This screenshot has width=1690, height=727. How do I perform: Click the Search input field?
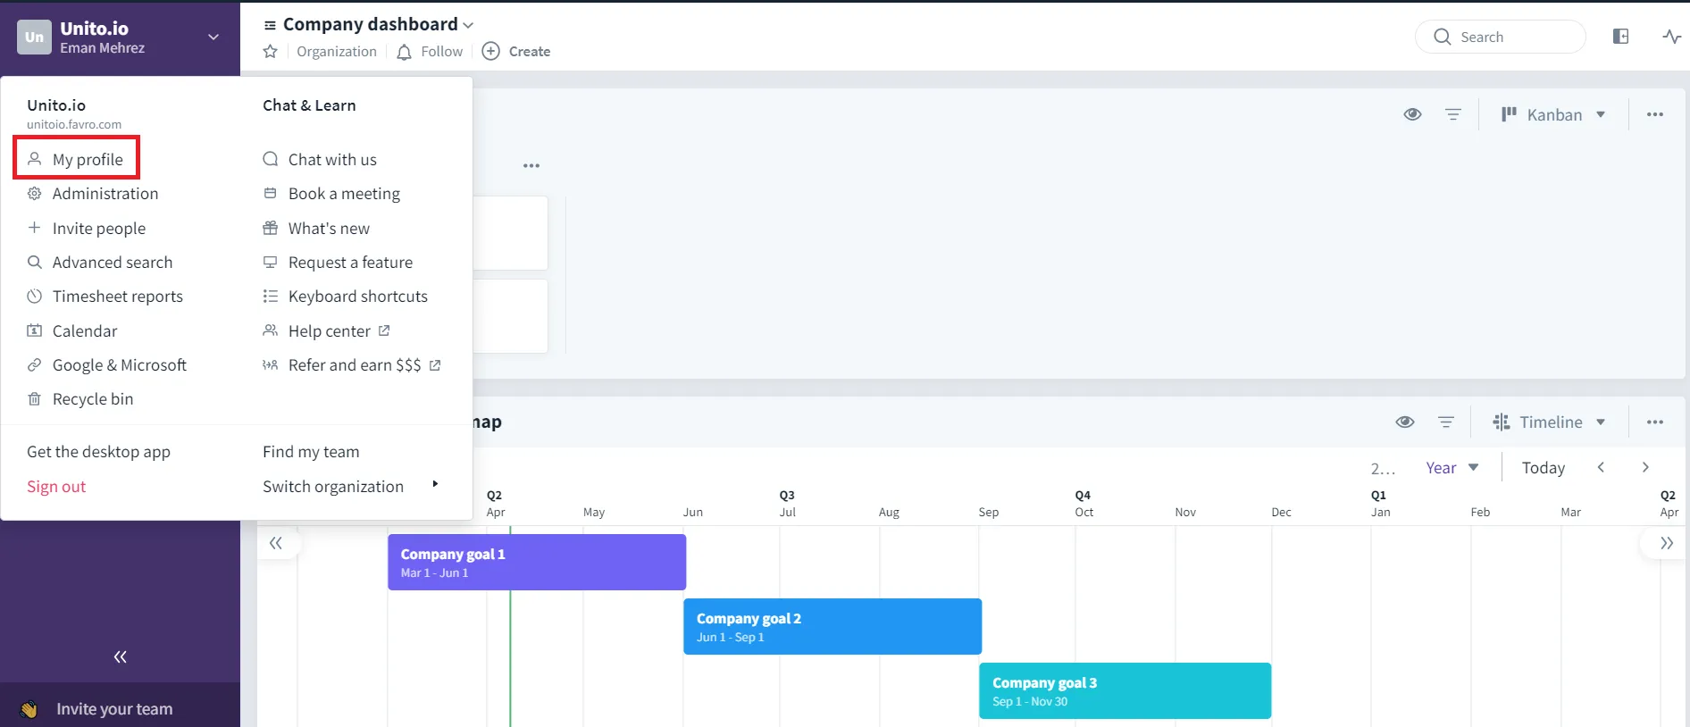click(1501, 37)
